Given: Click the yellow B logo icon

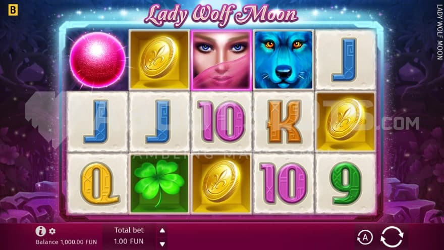Looking at the screenshot, I should tap(13, 10).
